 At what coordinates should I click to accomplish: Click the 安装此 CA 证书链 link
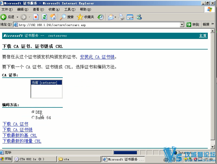click(97, 57)
